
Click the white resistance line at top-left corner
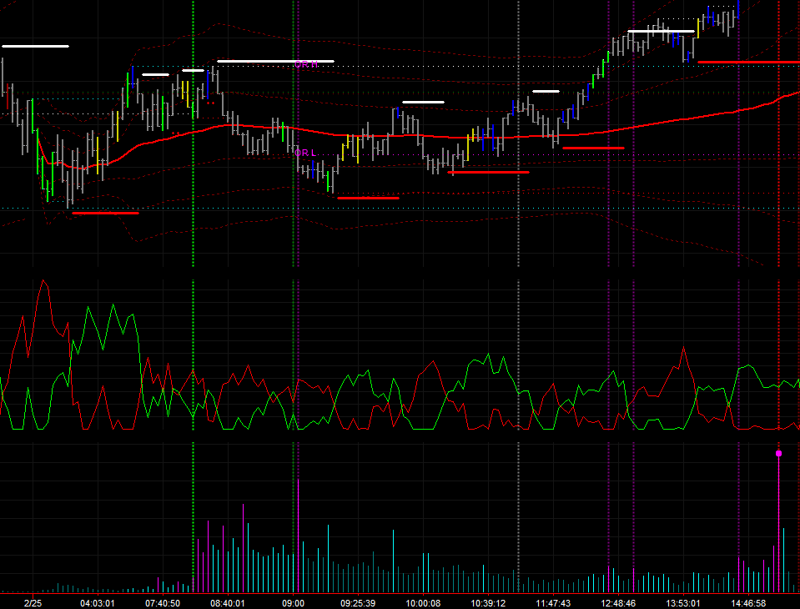[35, 47]
